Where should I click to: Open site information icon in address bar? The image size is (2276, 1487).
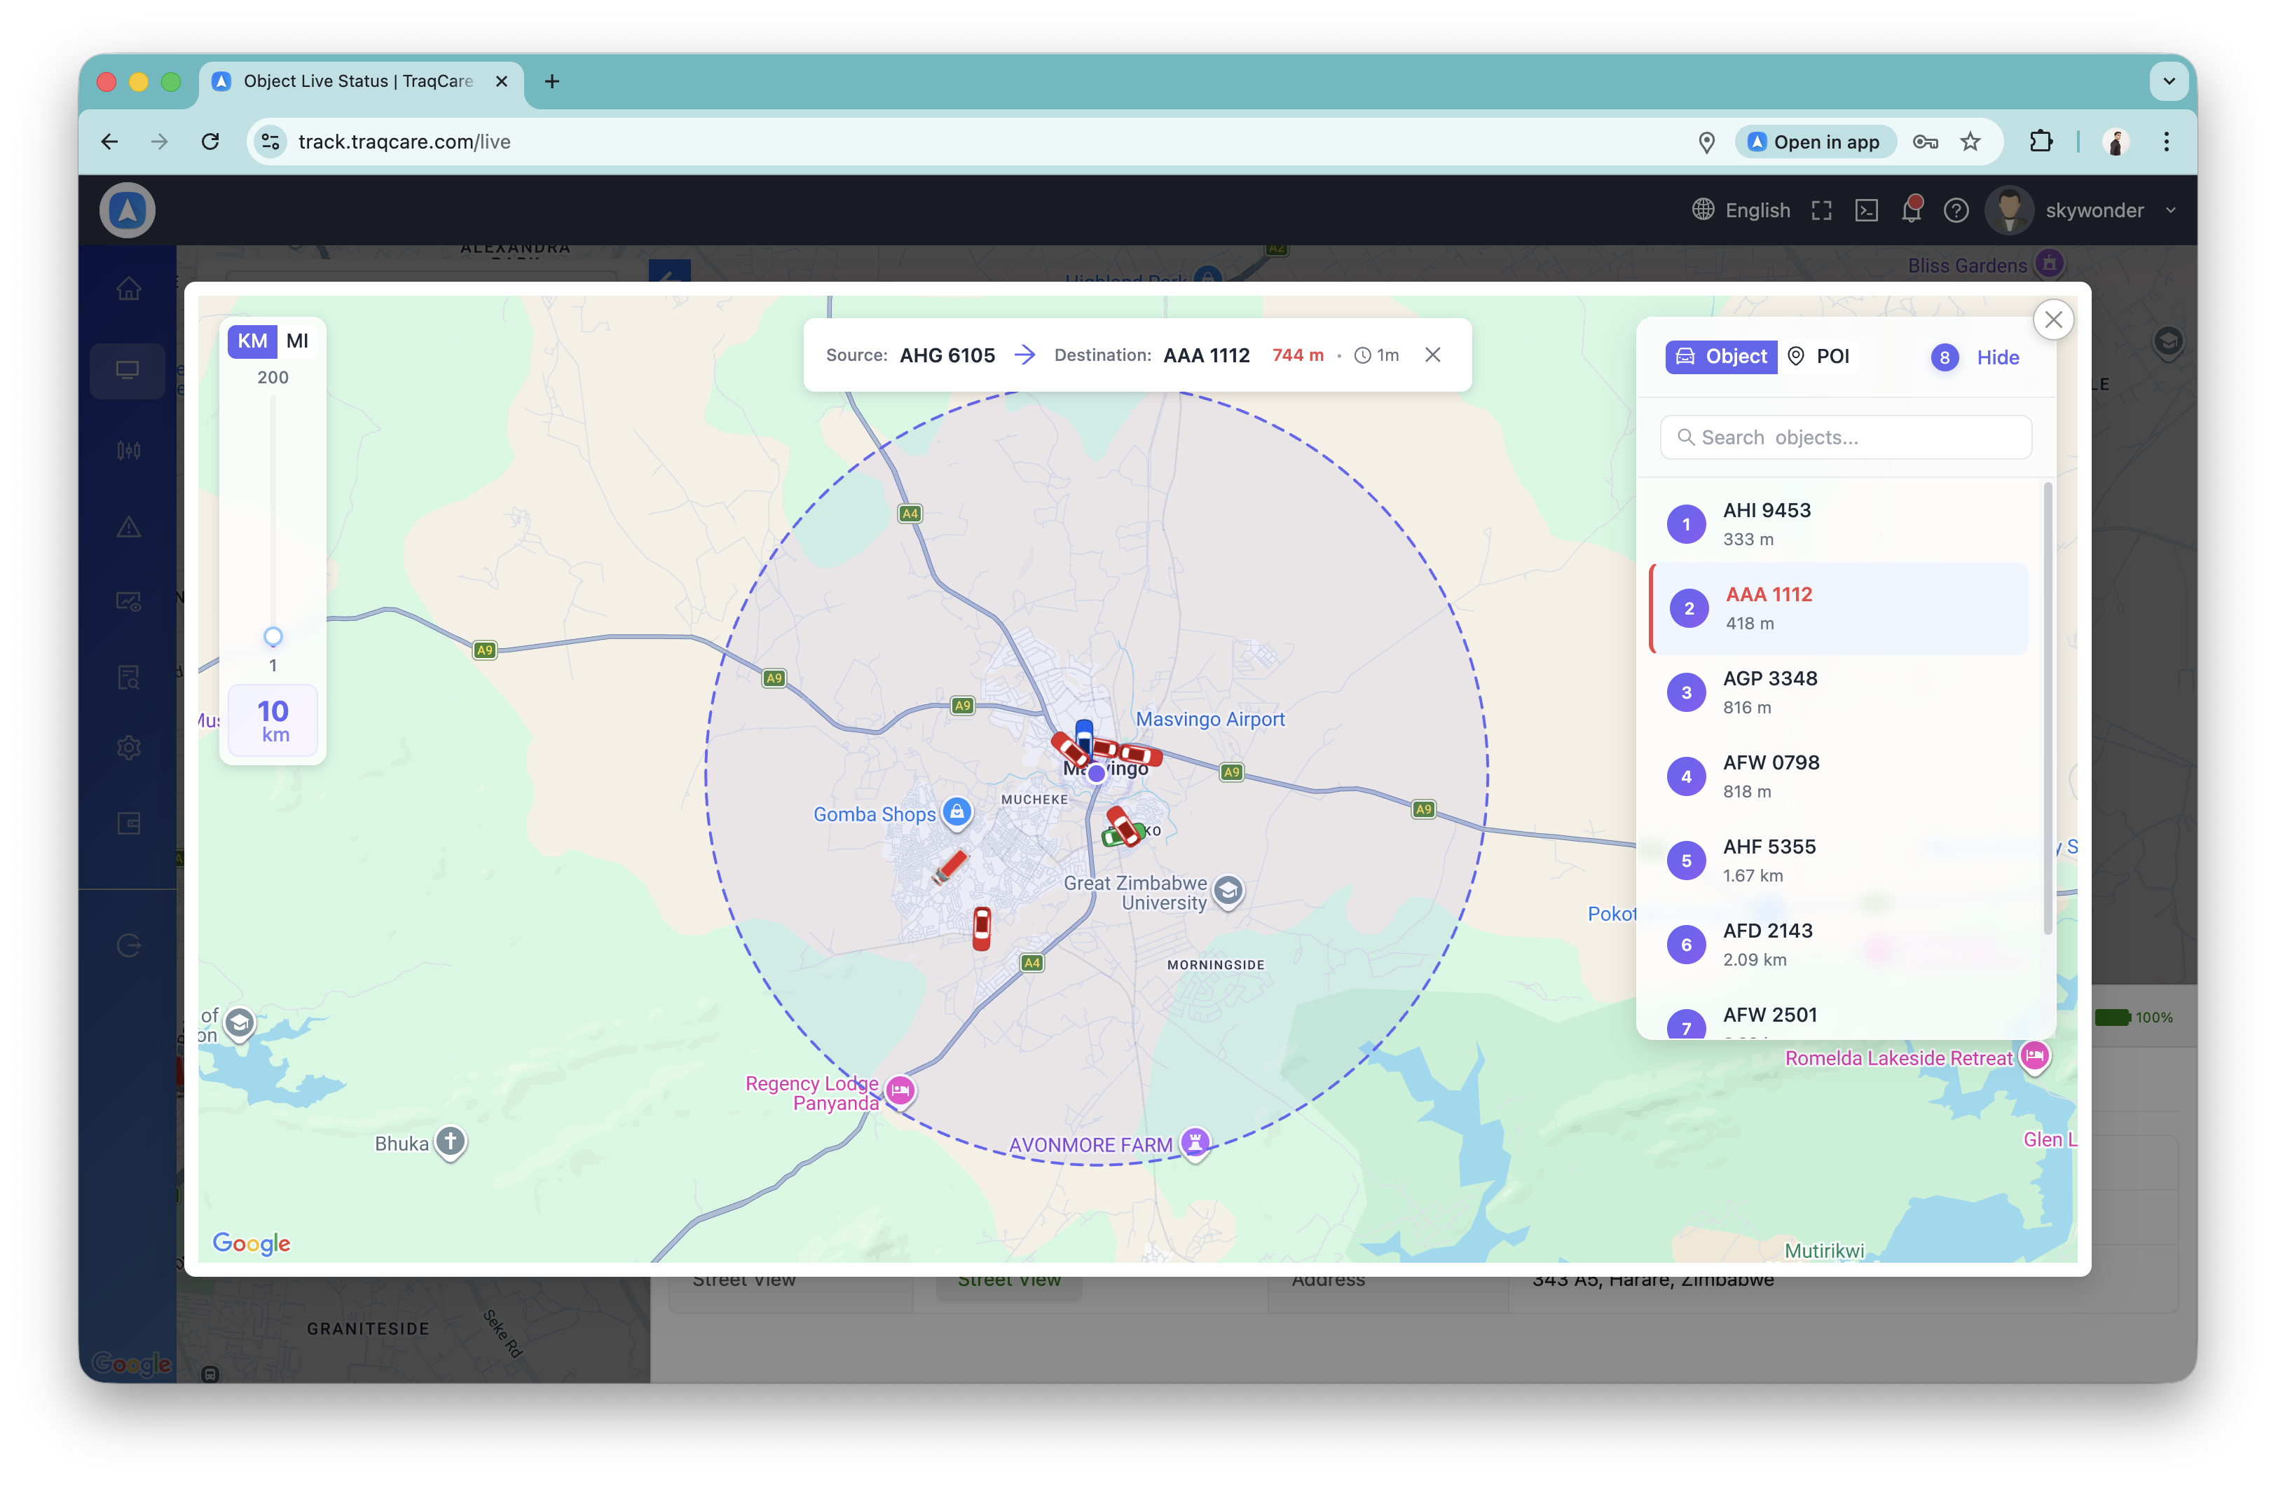pos(270,142)
